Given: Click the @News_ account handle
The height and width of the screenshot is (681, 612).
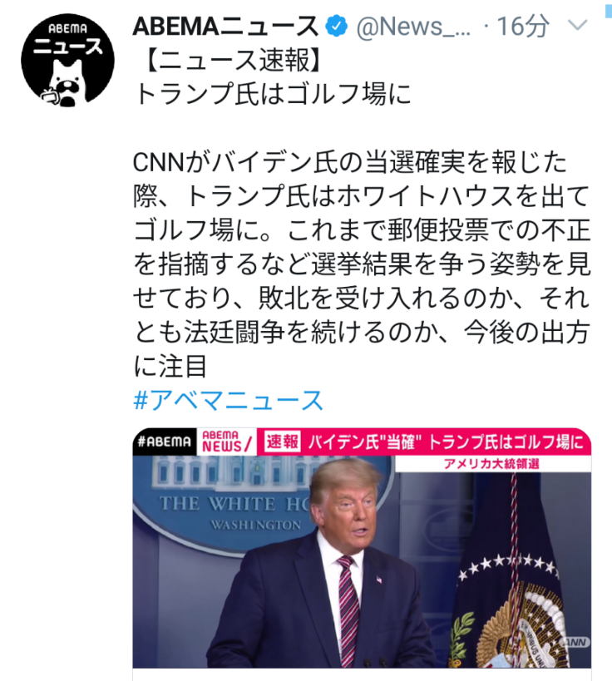Looking at the screenshot, I should click(413, 27).
